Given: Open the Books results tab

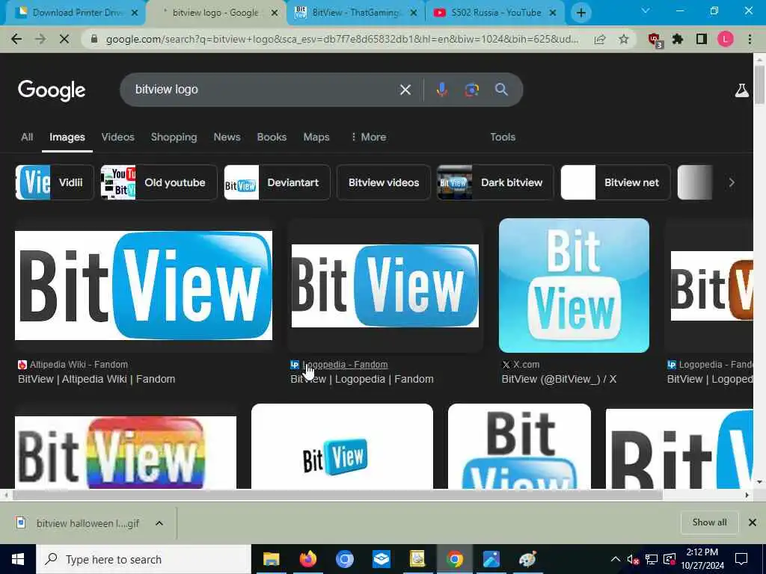Looking at the screenshot, I should click(x=272, y=138).
